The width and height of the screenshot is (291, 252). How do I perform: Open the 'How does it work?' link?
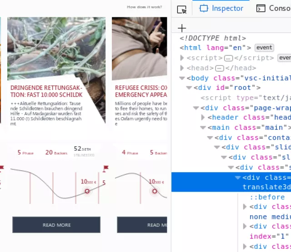[x=144, y=7]
